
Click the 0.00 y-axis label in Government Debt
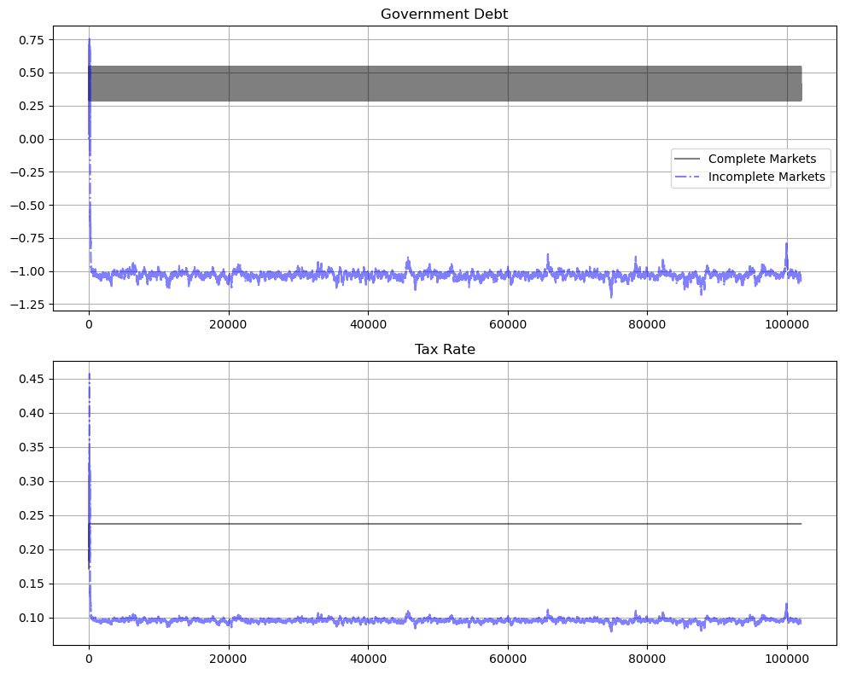click(32, 139)
